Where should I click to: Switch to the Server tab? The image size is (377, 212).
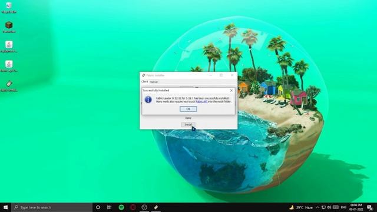(154, 82)
